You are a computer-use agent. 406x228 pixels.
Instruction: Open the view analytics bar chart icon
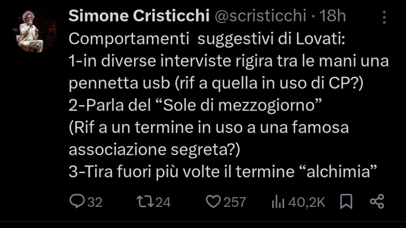278,202
